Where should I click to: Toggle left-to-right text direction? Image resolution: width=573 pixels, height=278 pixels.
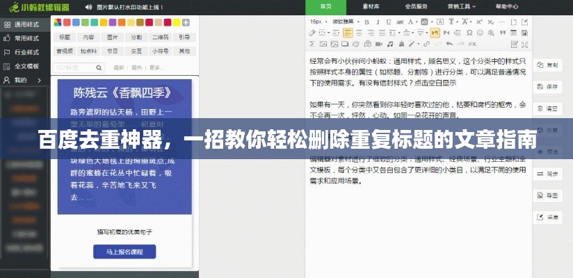435,33
